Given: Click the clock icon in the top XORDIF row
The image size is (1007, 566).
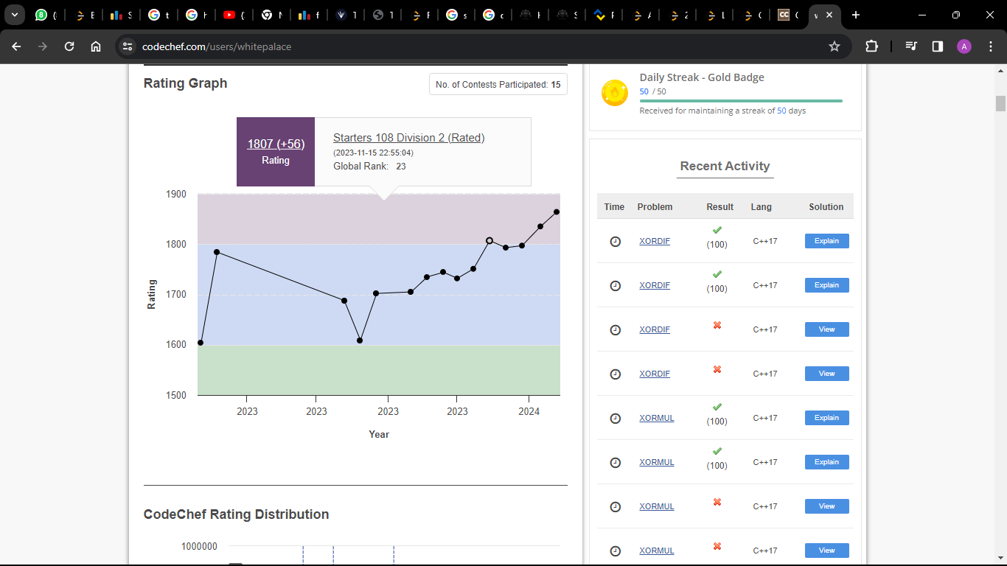Looking at the screenshot, I should (x=616, y=241).
